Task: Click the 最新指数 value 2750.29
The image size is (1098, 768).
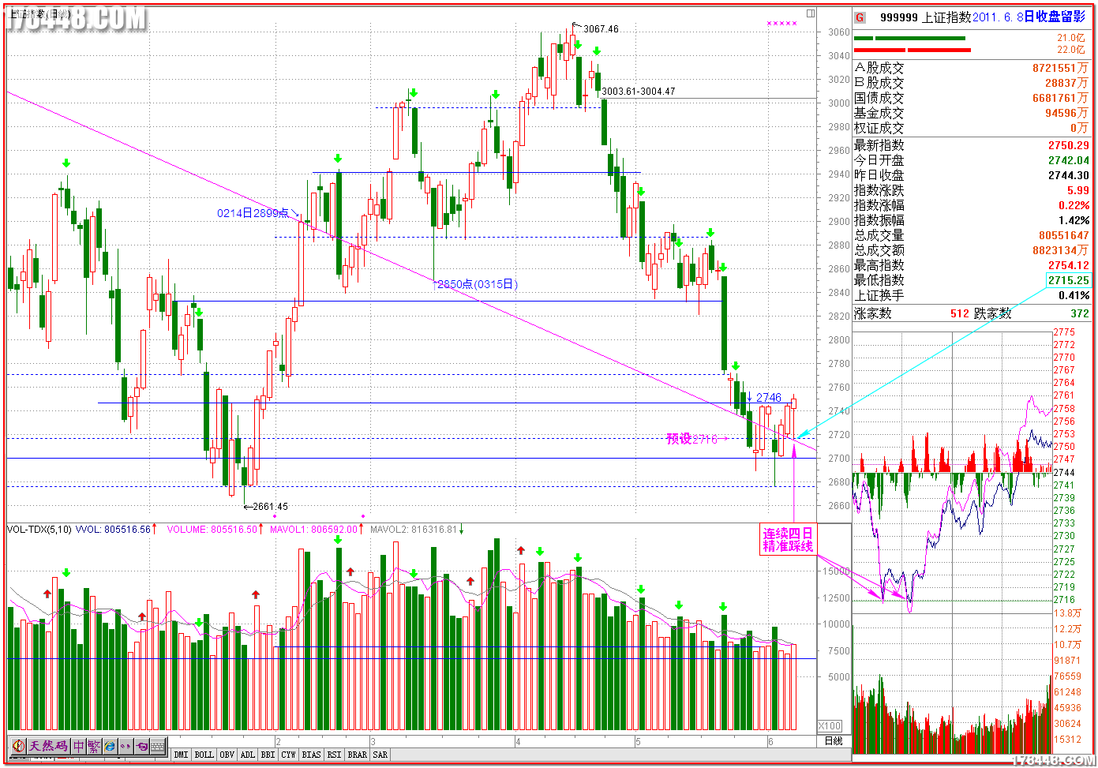Action: [1069, 145]
